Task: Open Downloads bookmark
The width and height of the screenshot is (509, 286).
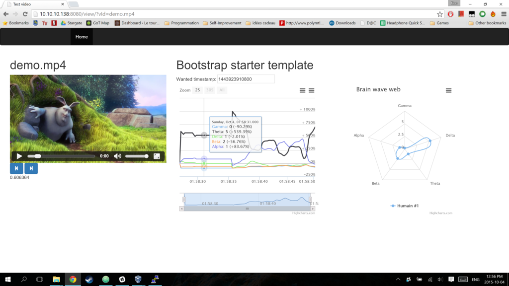Action: (342, 23)
